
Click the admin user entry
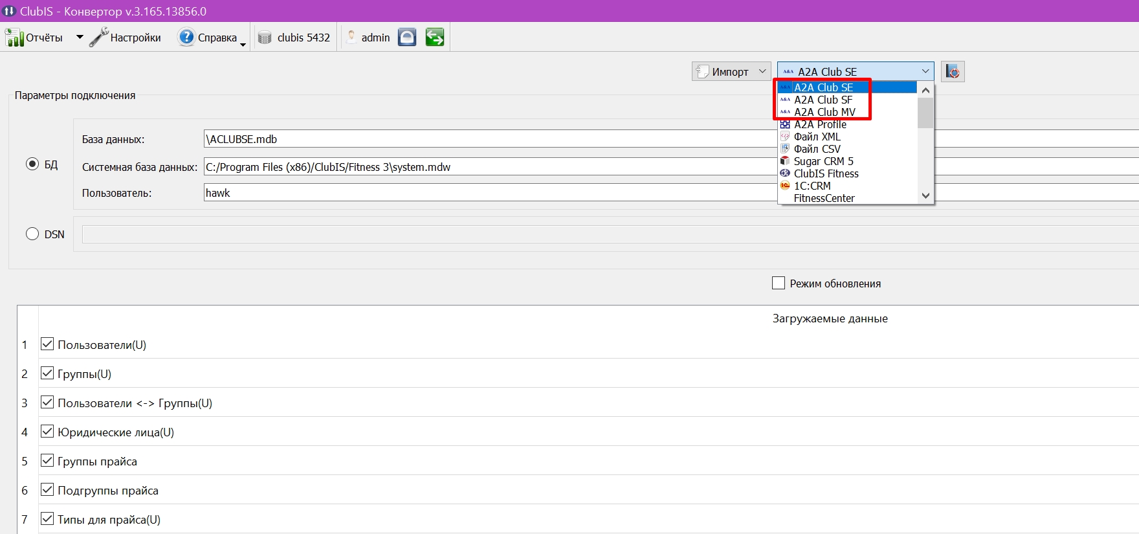pos(368,38)
